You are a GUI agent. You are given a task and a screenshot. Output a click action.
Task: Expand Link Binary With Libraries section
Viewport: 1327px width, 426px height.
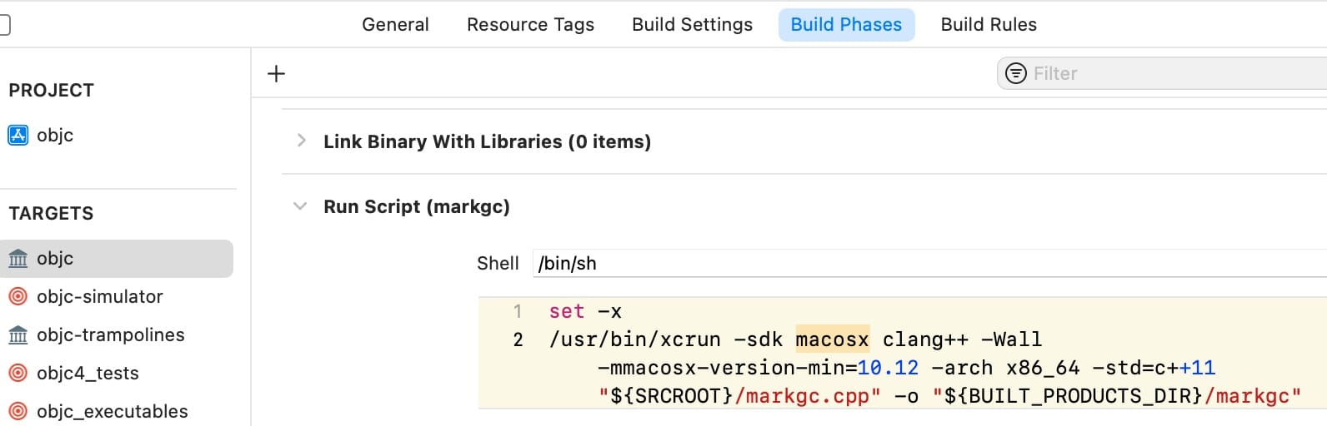301,141
